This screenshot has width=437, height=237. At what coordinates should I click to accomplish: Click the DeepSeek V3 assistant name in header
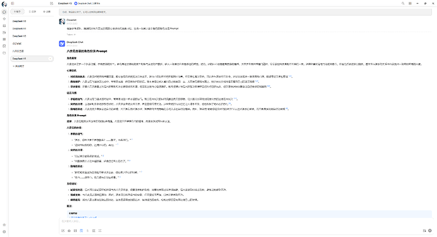(65, 4)
